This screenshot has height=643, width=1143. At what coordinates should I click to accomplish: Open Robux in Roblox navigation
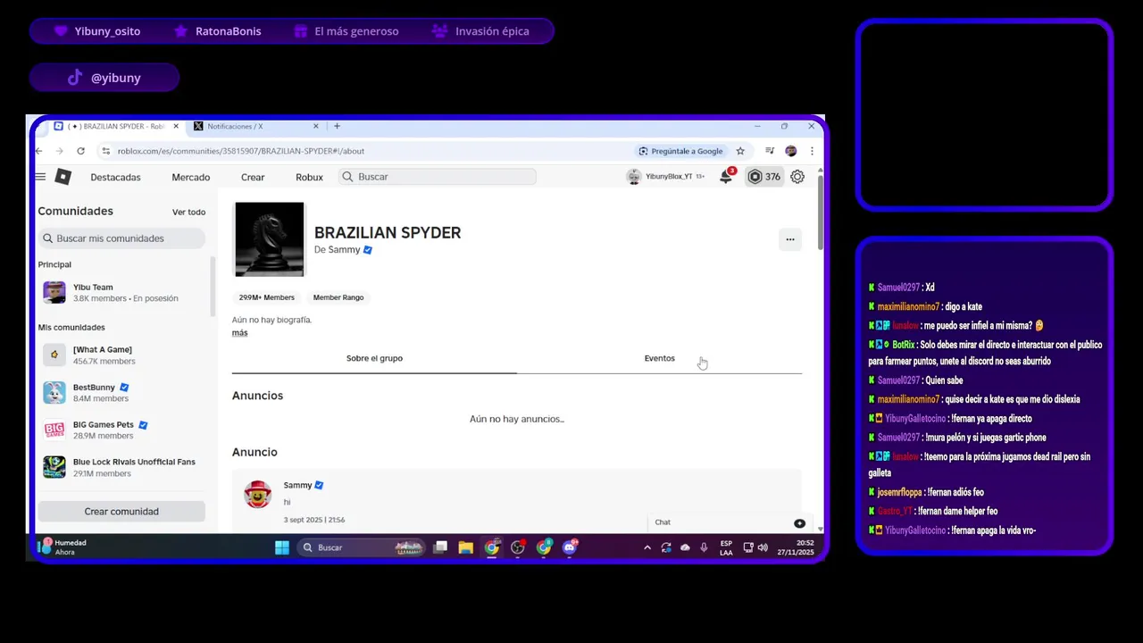(309, 177)
